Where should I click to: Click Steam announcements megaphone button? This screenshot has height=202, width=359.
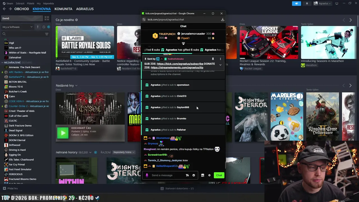(296, 3)
